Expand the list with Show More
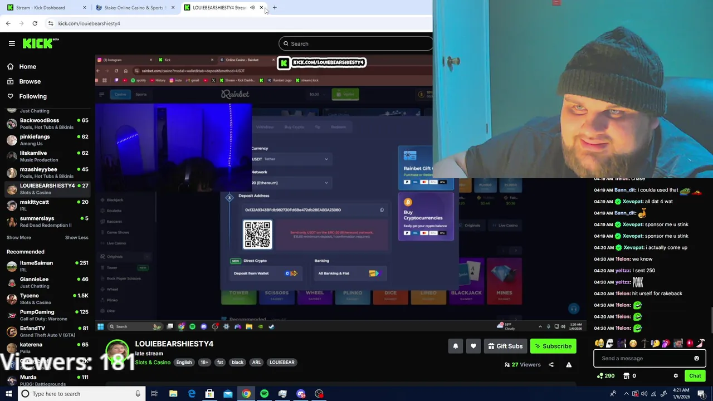 pyautogui.click(x=18, y=237)
